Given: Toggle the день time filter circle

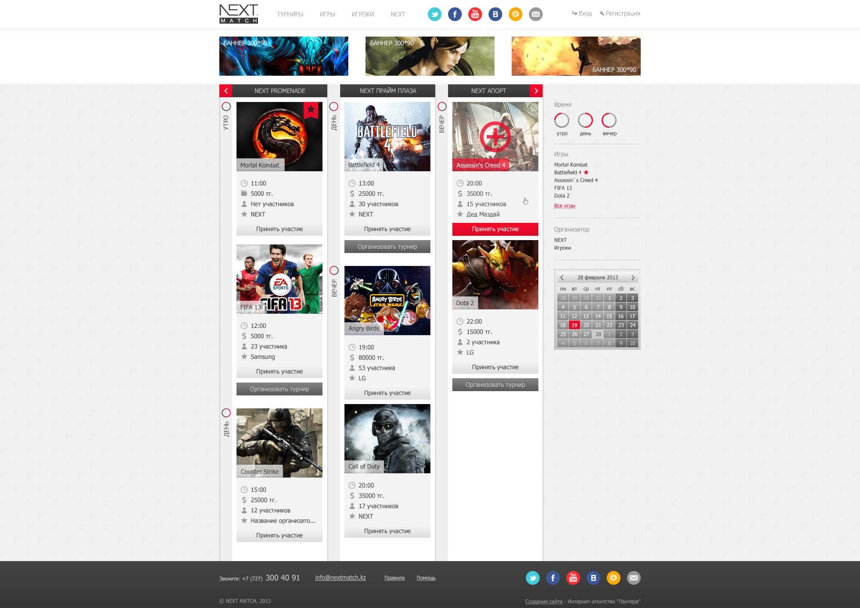Looking at the screenshot, I should [585, 120].
